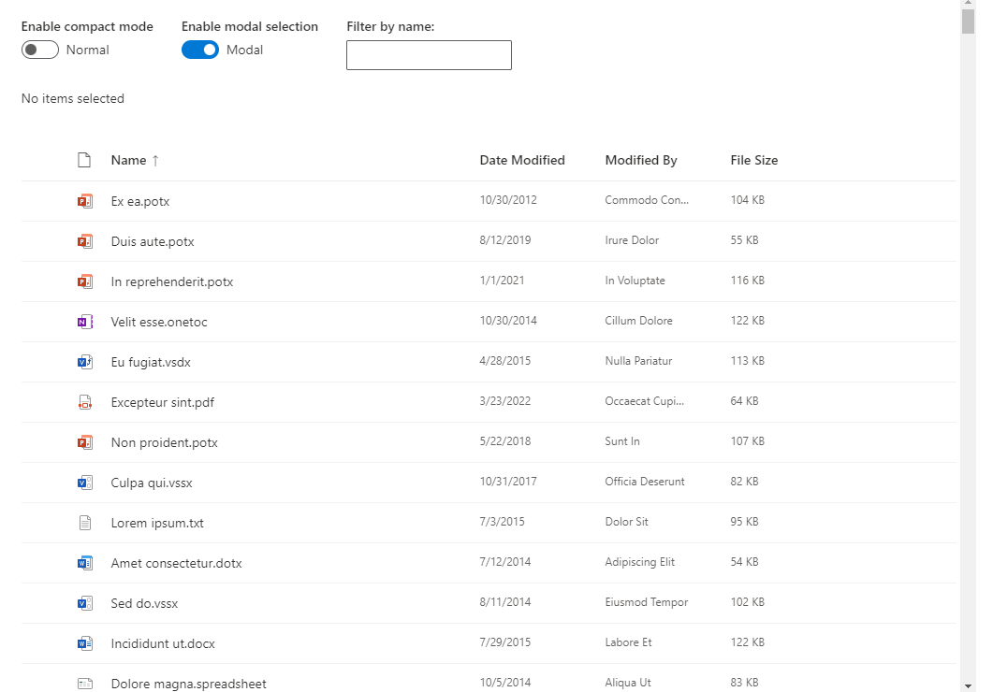Click the Officia Deserunt modified-by cell

tap(645, 482)
